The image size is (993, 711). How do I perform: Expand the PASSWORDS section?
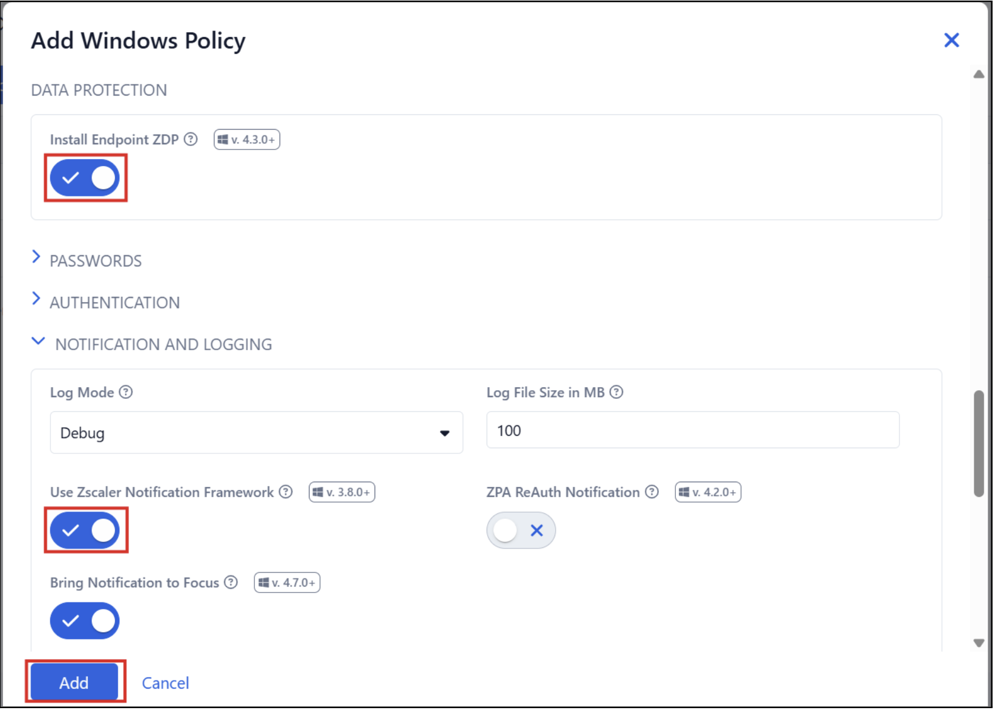point(87,260)
